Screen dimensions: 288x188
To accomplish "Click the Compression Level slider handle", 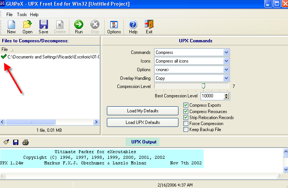I will point(203,86).
